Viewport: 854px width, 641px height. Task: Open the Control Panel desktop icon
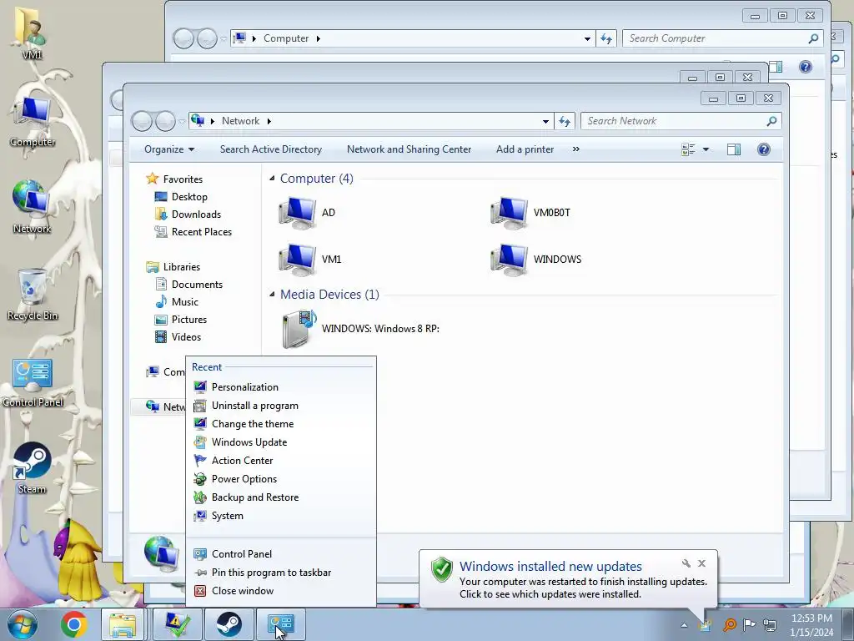pyautogui.click(x=33, y=382)
